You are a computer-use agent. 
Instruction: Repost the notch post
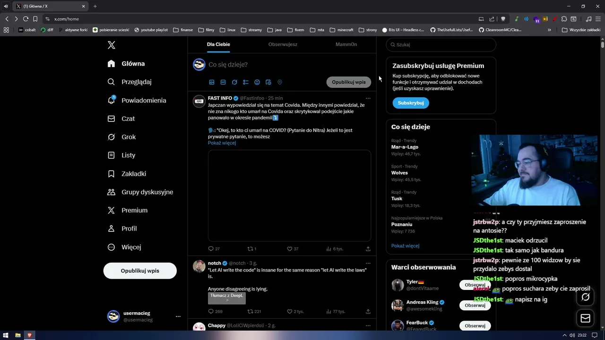click(x=254, y=312)
